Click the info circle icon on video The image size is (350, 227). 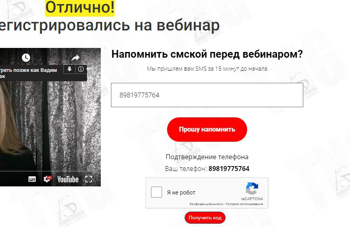81,69
